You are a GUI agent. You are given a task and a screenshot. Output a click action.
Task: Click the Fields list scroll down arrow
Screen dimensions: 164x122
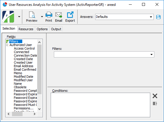pyautogui.click(x=40, y=109)
